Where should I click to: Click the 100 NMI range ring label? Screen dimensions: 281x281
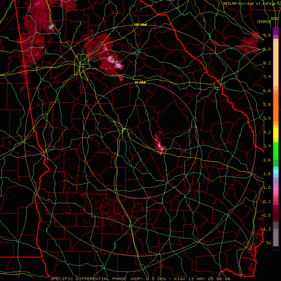[x=140, y=25]
